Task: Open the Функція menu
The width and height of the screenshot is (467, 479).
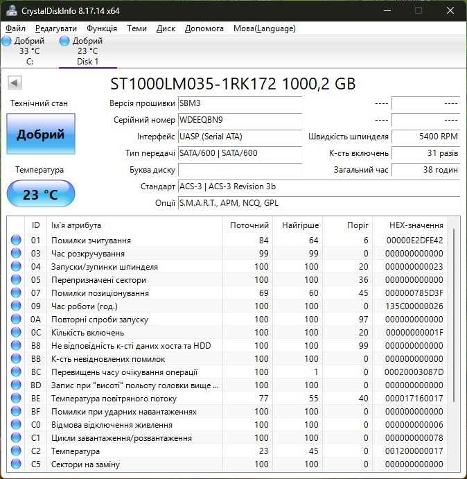Action: (x=102, y=28)
